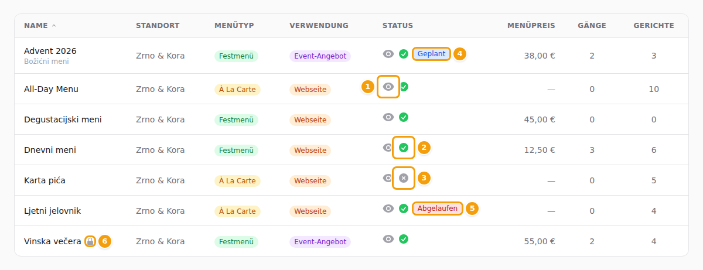This screenshot has width=703, height=270.
Task: Open the Karta pića menu row
Action: [x=351, y=180]
